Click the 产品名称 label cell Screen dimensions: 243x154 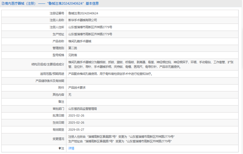click(34, 41)
